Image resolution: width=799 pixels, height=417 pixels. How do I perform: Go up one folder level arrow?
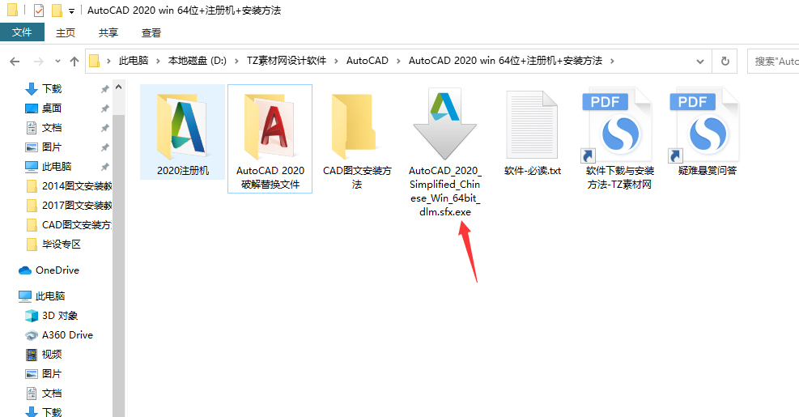click(74, 62)
